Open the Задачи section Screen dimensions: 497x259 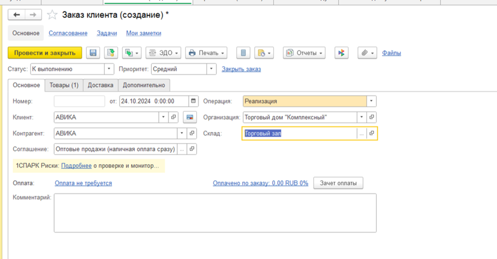click(x=107, y=33)
